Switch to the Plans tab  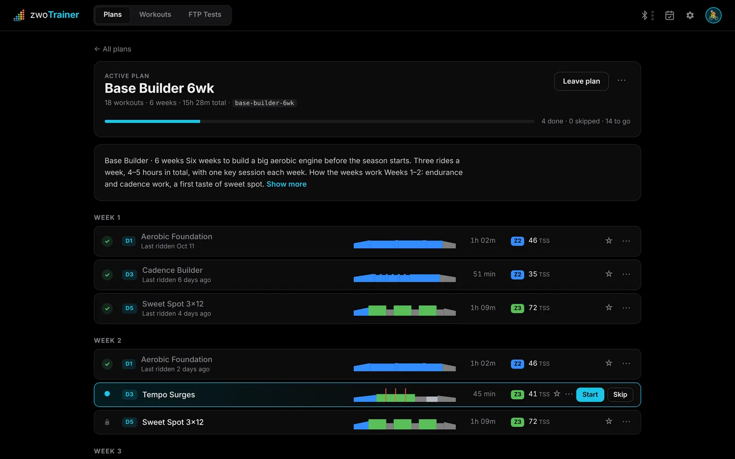pos(113,15)
